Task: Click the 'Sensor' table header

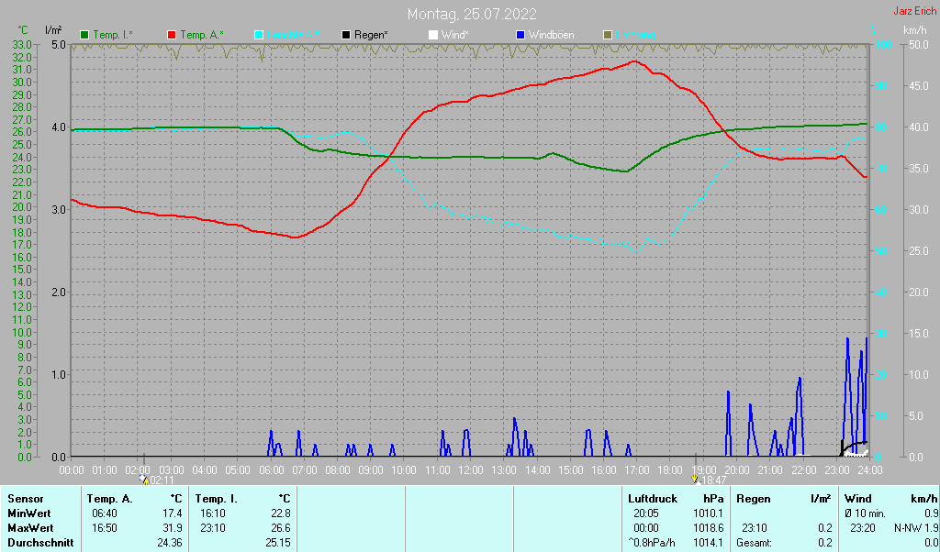Action: coord(25,499)
